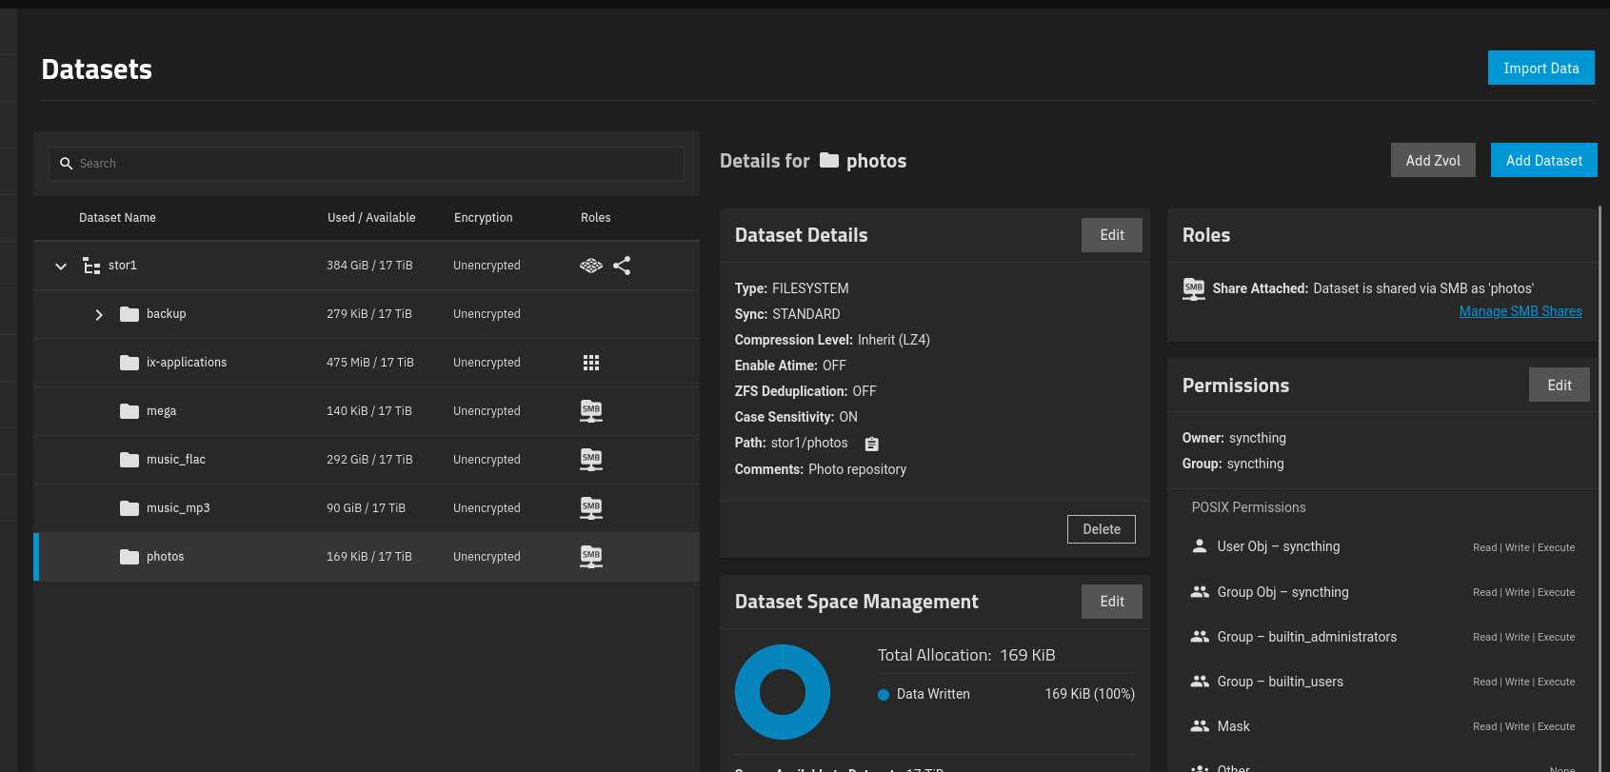Click the SMB role icon for mega
Viewport: 1610px width, 772px height.
(x=591, y=411)
